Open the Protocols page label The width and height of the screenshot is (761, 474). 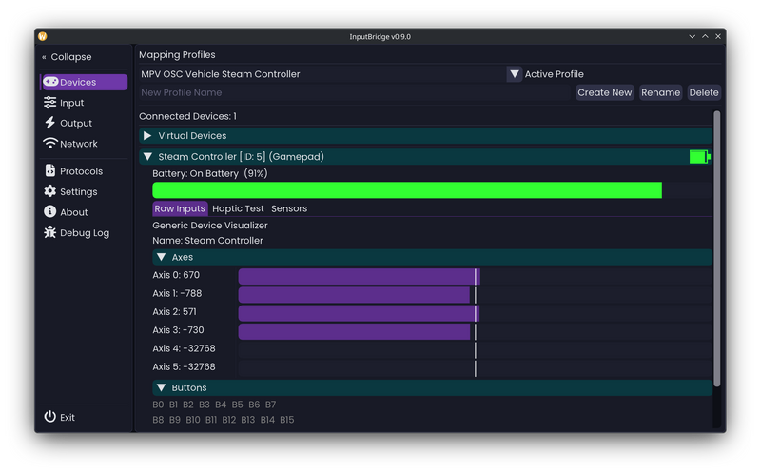pyautogui.click(x=82, y=171)
